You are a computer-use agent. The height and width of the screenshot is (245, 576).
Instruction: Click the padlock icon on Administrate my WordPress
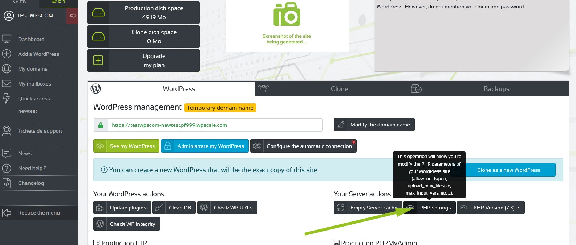[x=167, y=146]
